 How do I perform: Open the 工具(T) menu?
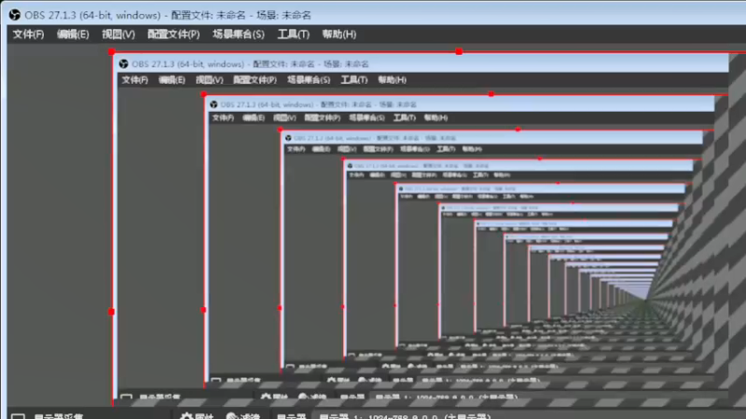293,34
